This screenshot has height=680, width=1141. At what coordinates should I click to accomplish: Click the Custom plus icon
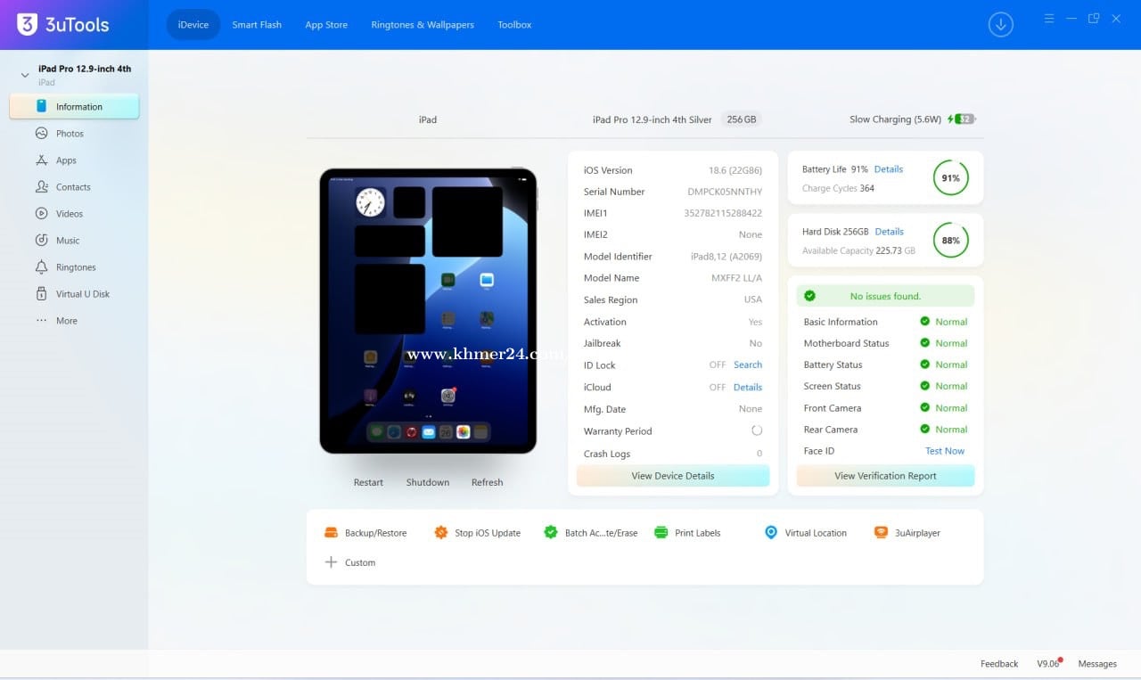pos(331,562)
